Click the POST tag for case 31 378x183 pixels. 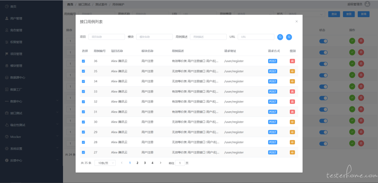272,112
